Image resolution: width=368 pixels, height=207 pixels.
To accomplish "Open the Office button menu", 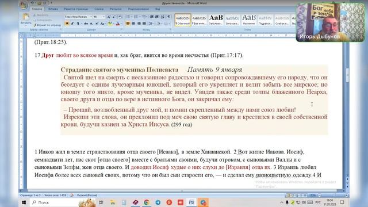I will tap(24, 5).
